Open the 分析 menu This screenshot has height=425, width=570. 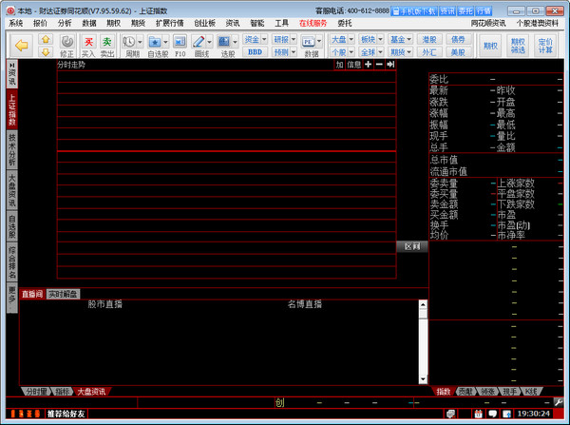click(x=65, y=22)
